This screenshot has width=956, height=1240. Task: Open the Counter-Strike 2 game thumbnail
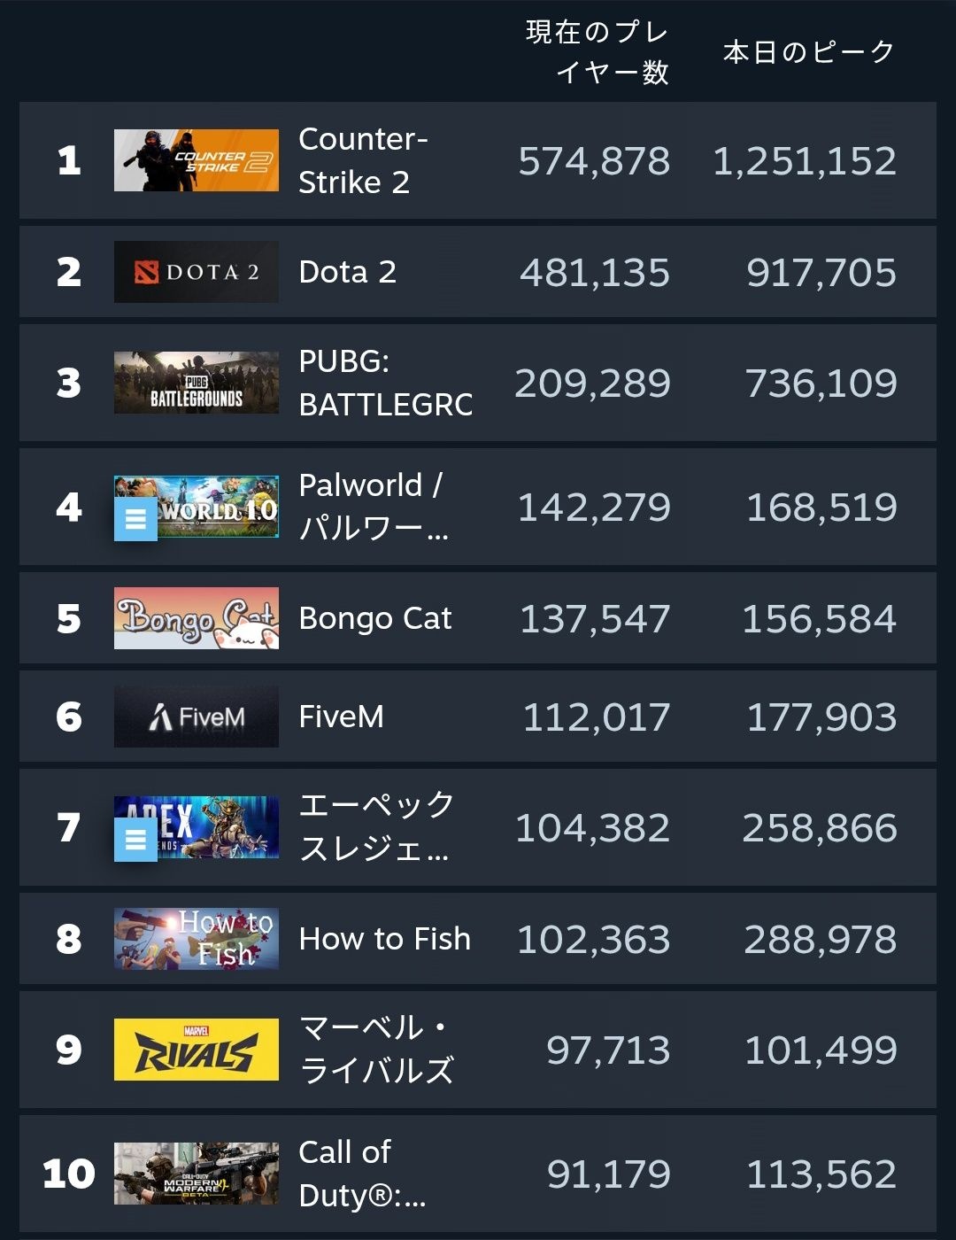(x=196, y=160)
